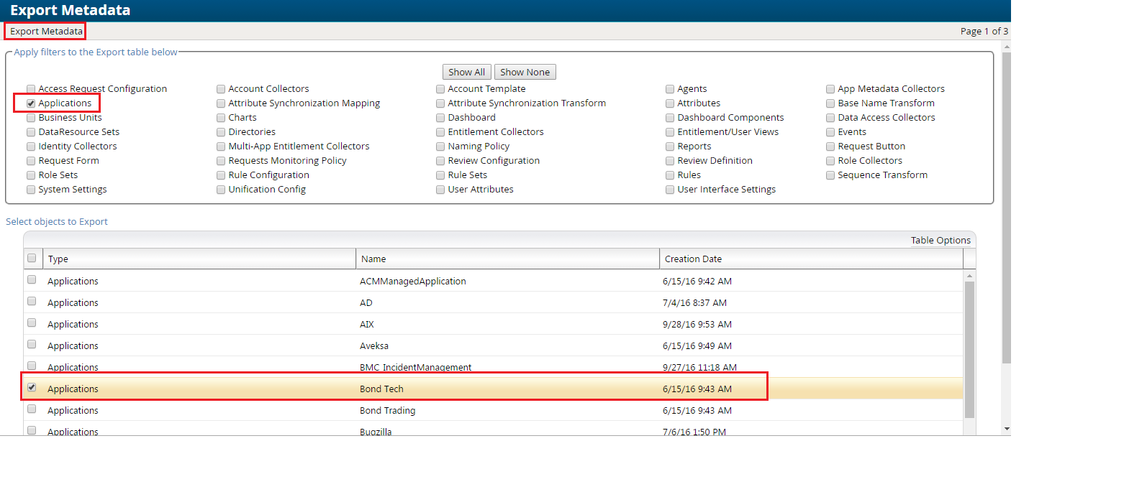1124x492 pixels.
Task: Check the Dashboard Components filter box
Action: (670, 118)
